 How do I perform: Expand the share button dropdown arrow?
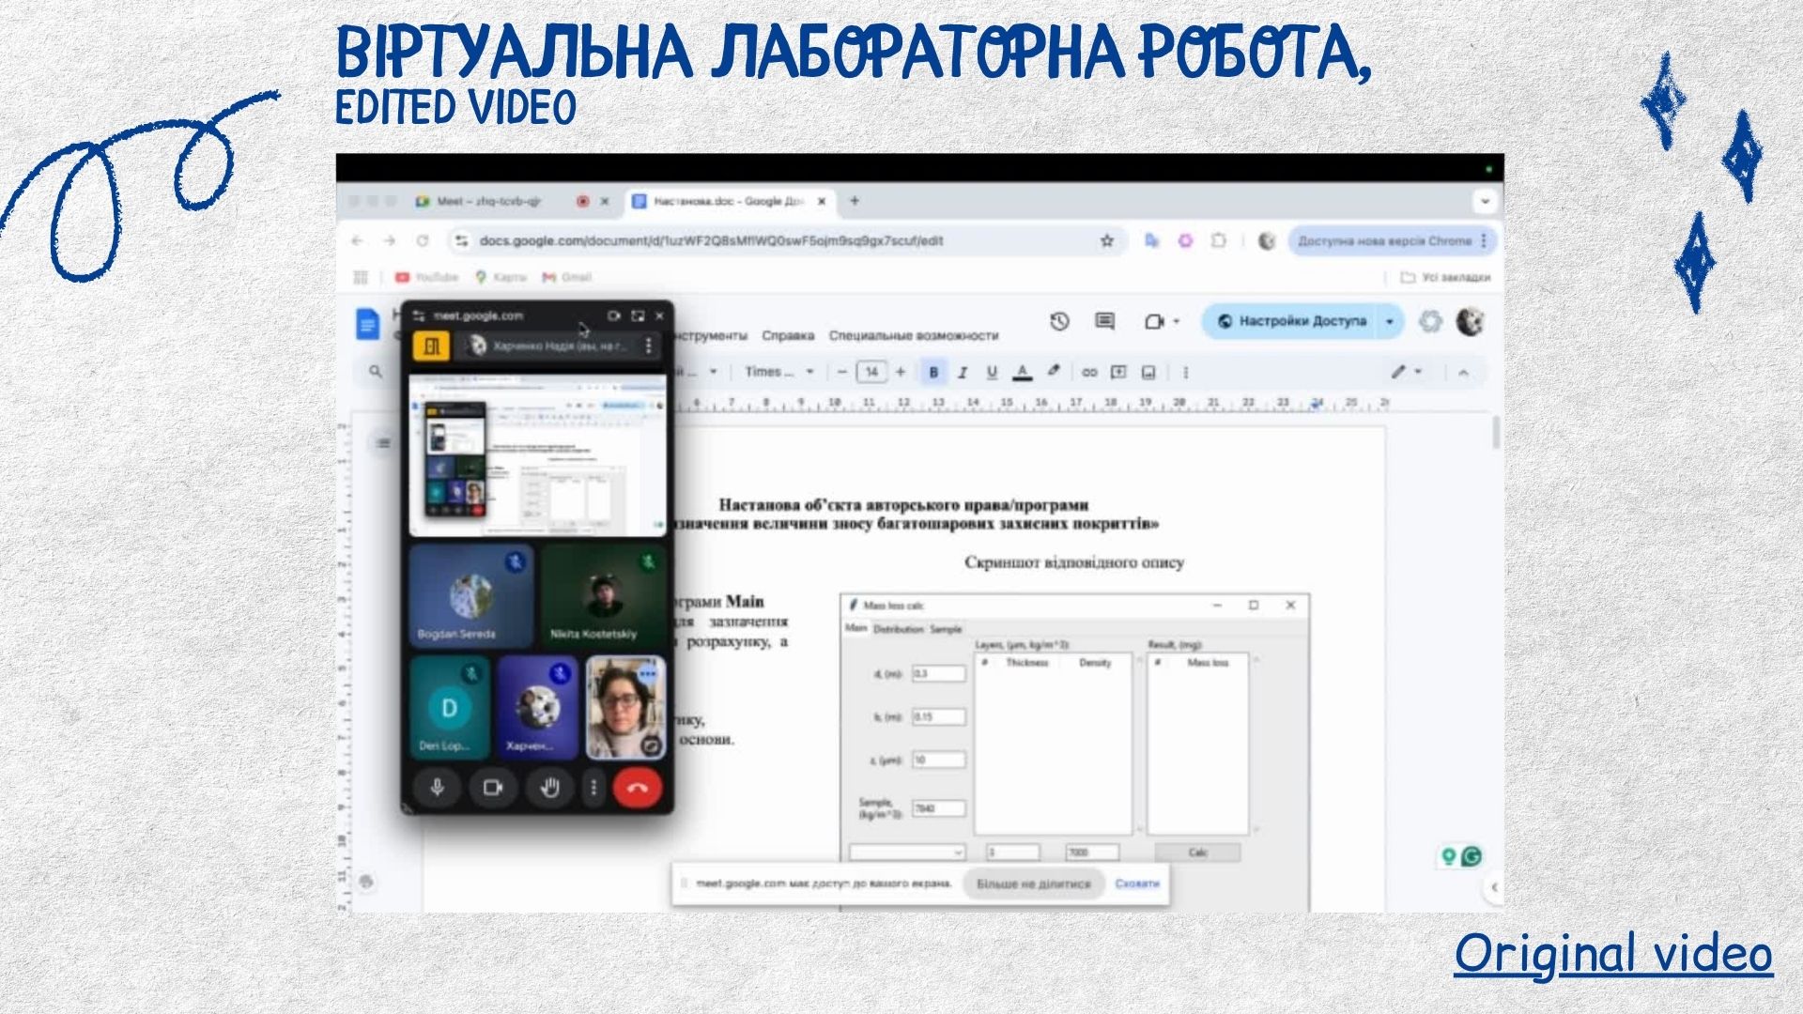point(1390,321)
